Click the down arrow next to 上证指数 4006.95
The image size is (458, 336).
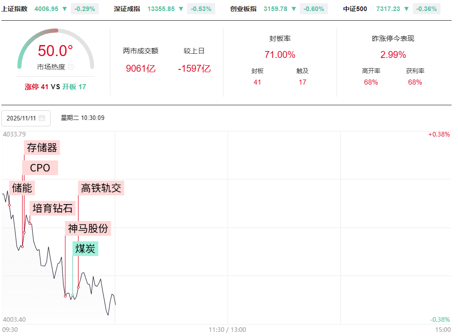pos(64,9)
